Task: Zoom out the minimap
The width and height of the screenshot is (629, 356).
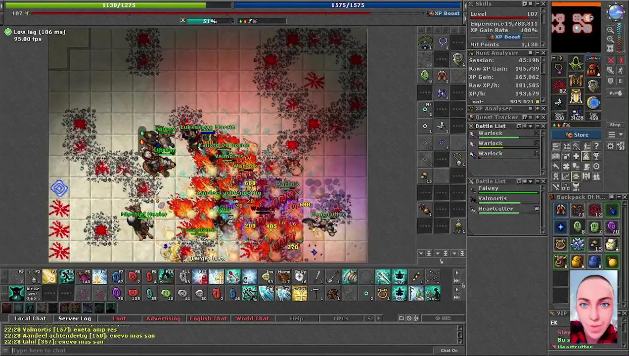Action: pos(611,30)
